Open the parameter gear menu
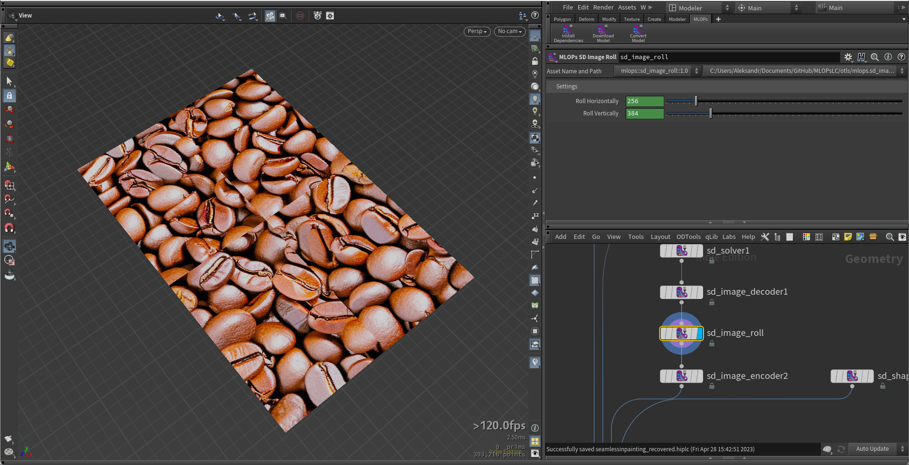Image resolution: width=909 pixels, height=465 pixels. 848,57
